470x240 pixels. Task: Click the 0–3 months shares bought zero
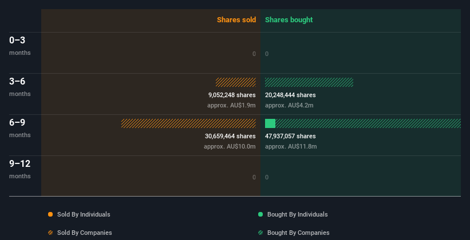(267, 54)
